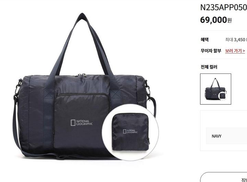This screenshot has height=182, width=247.
Task: Click the folded pouch circular inset image
Action: coord(130,132)
